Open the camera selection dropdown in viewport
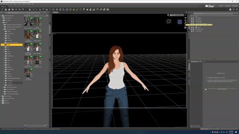Viewport: 239px width, 134px height. (x=177, y=15)
